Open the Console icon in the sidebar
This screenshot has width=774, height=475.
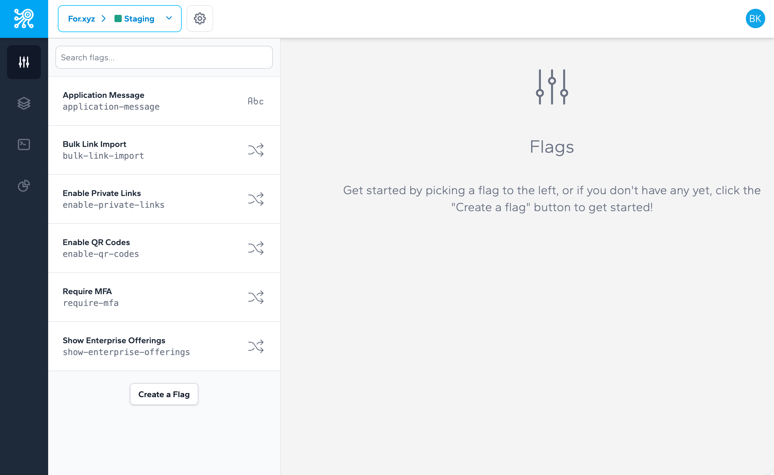click(24, 144)
